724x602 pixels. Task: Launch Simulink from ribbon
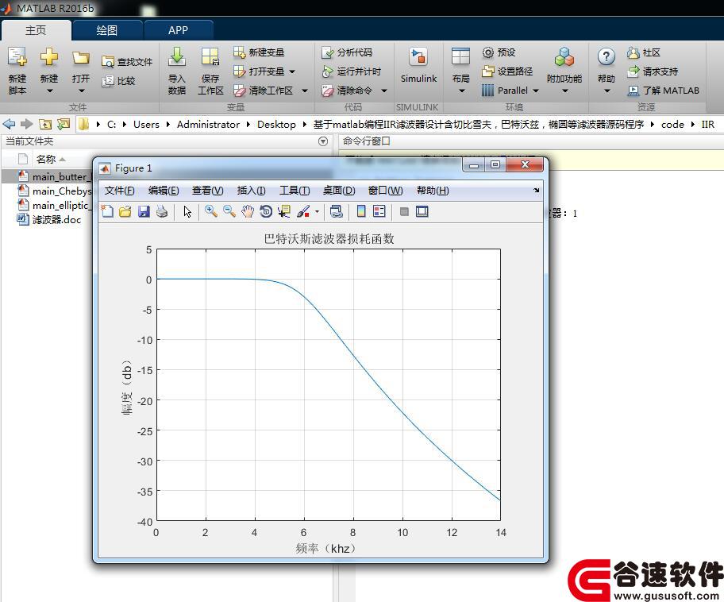pyautogui.click(x=418, y=66)
